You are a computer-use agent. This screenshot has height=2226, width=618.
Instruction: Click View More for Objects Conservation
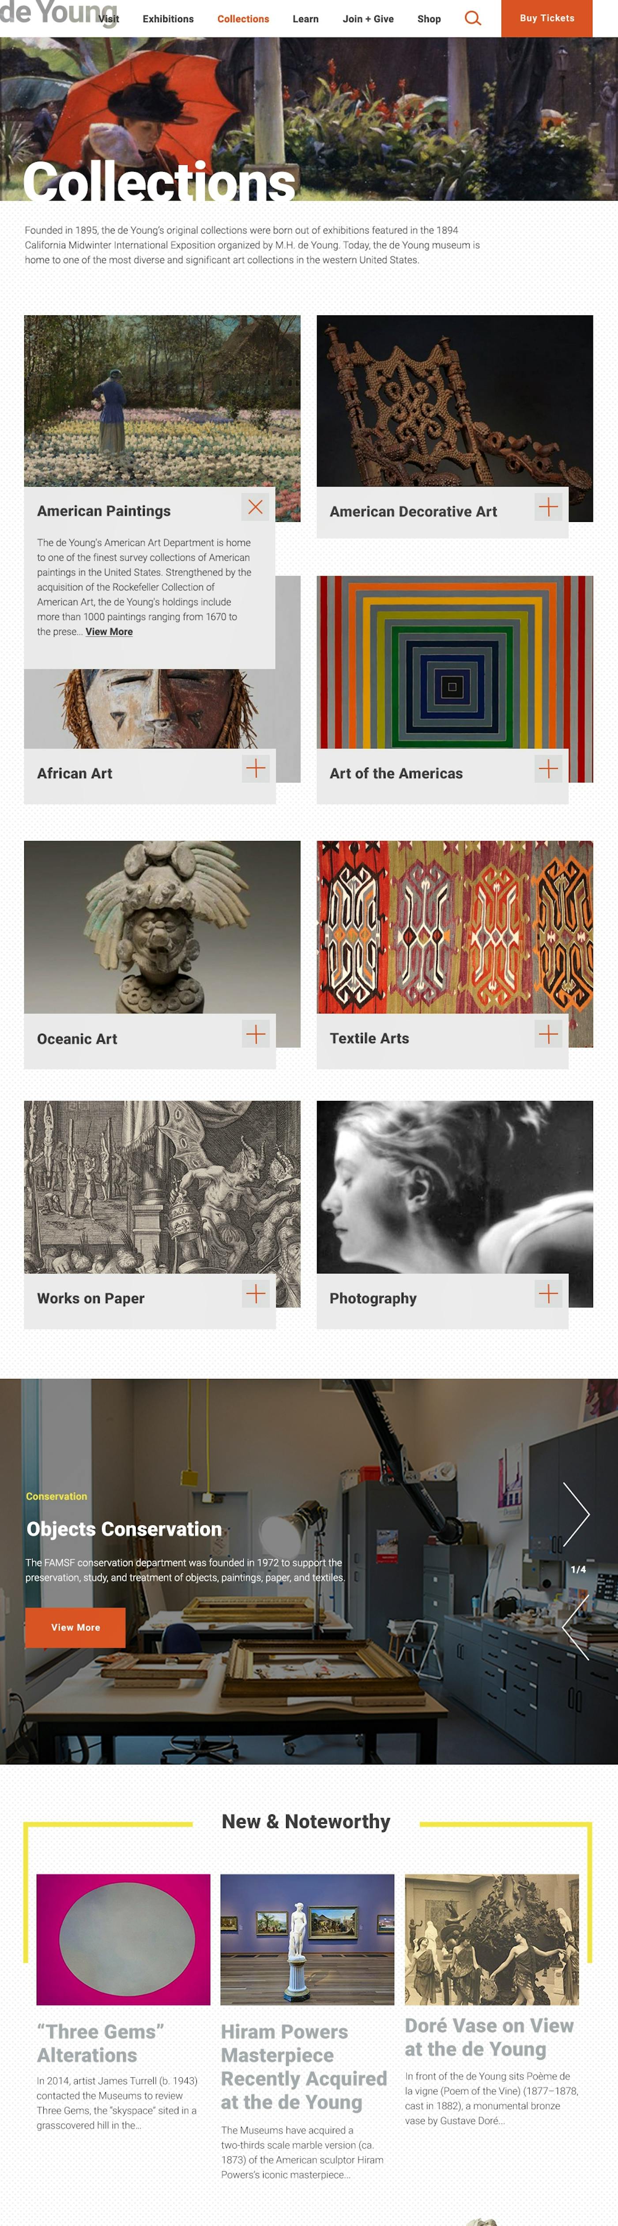click(75, 1628)
